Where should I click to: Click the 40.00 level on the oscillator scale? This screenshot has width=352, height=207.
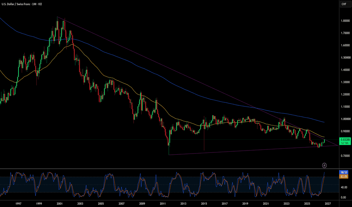click(x=343, y=187)
